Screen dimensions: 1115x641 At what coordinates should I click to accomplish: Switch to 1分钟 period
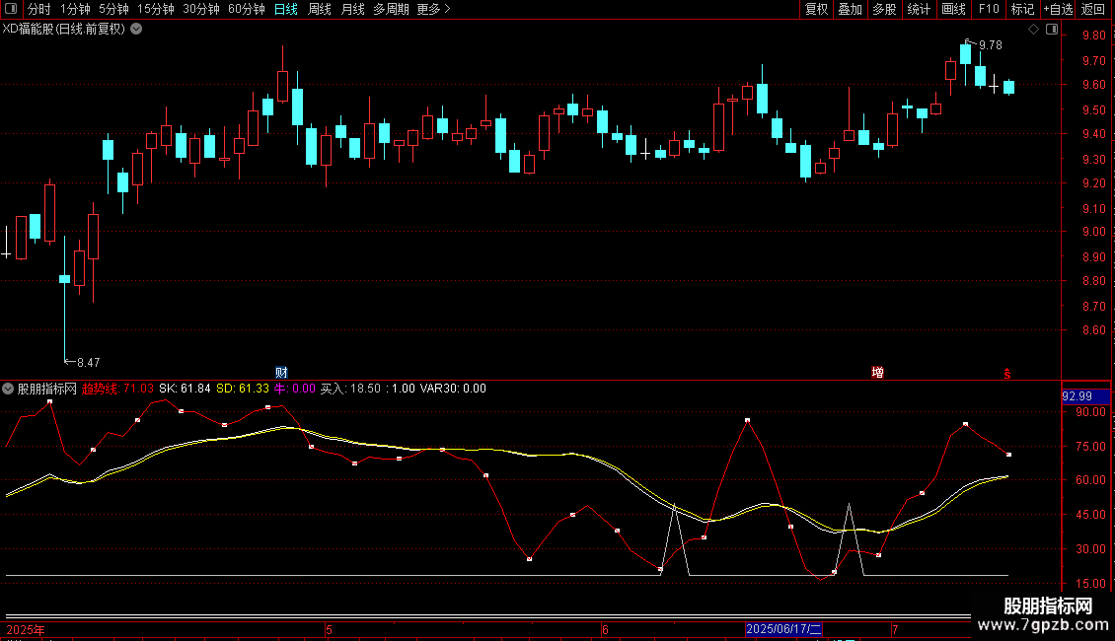75,9
